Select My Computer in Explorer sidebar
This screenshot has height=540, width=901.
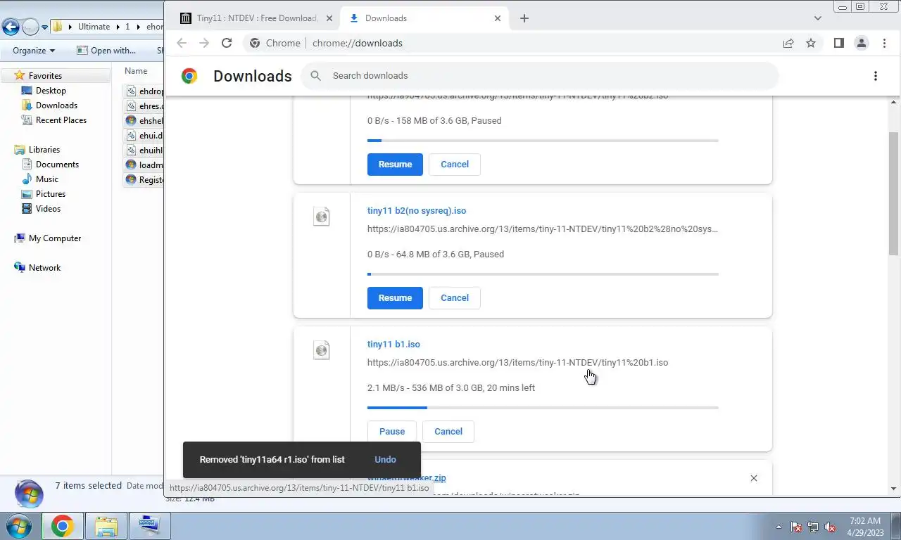55,238
